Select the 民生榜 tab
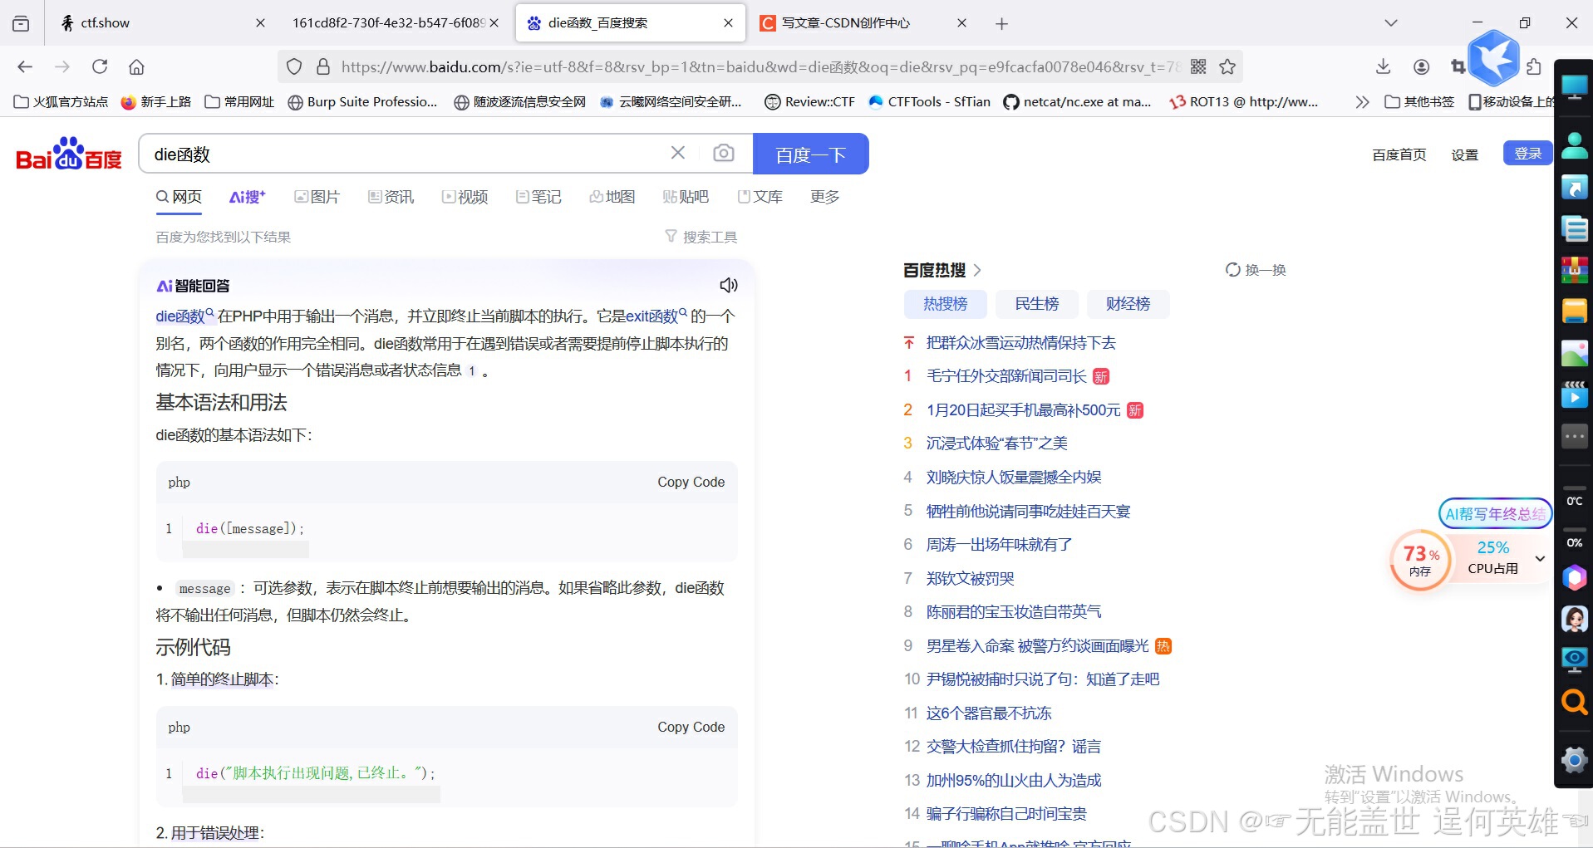The width and height of the screenshot is (1593, 848). (1036, 304)
